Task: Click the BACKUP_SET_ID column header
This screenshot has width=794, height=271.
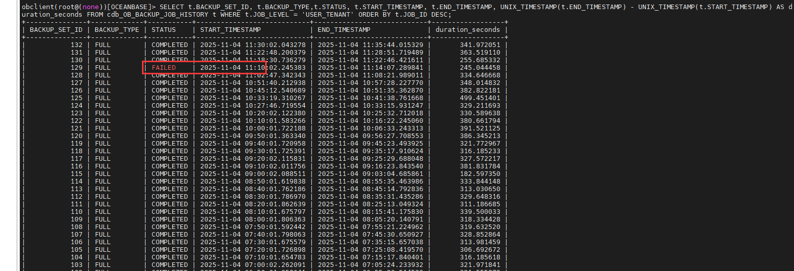Action: pyautogui.click(x=56, y=30)
